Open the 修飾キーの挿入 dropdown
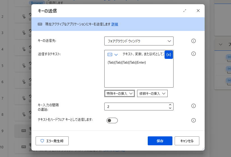The image size is (231, 157). tap(152, 93)
